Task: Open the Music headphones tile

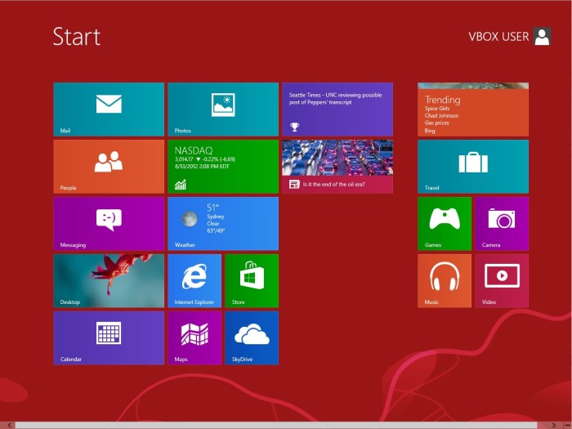Action: tap(445, 281)
